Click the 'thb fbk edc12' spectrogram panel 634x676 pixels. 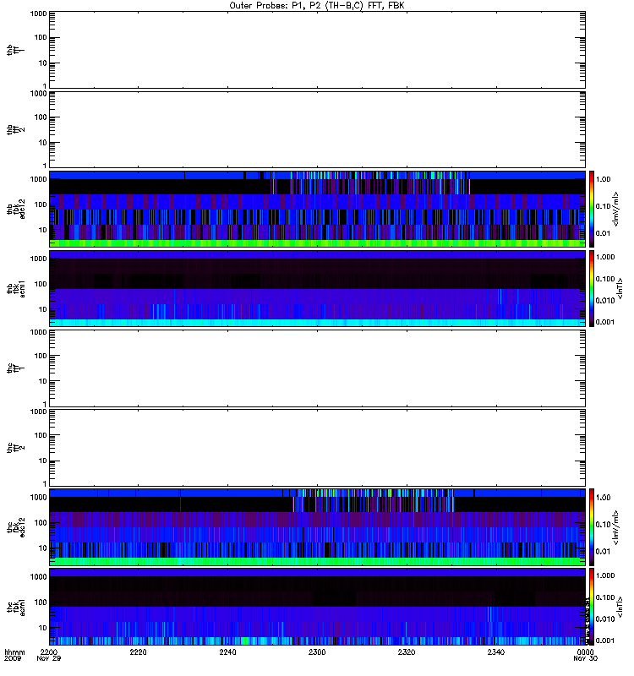pyautogui.click(x=317, y=209)
